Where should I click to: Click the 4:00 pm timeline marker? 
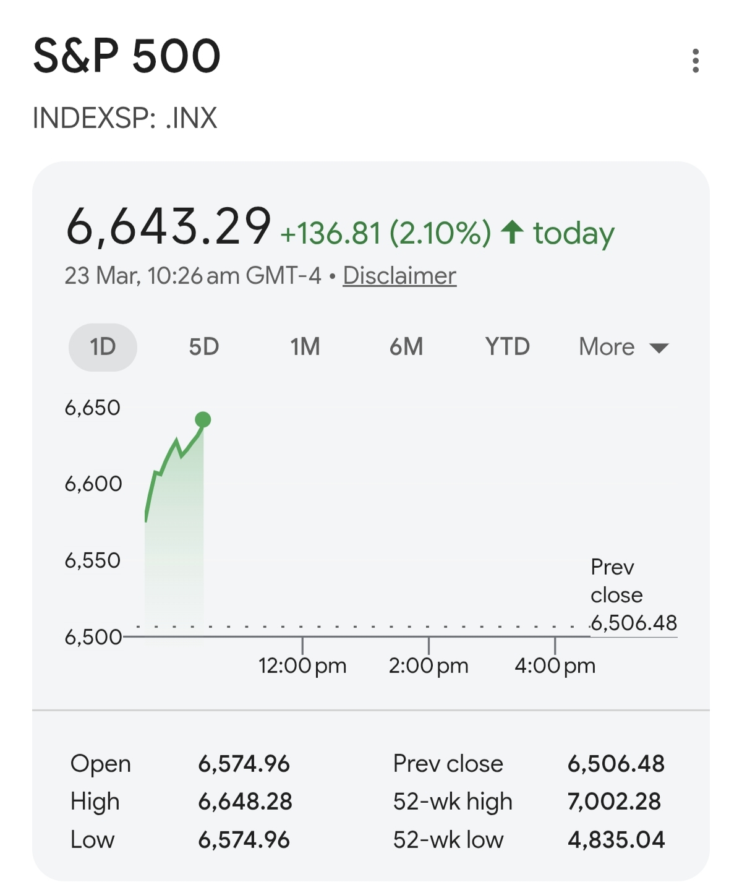click(555, 665)
